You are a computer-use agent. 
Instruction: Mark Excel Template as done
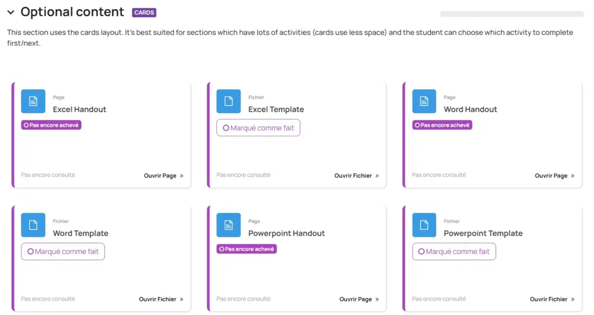pyautogui.click(x=258, y=128)
